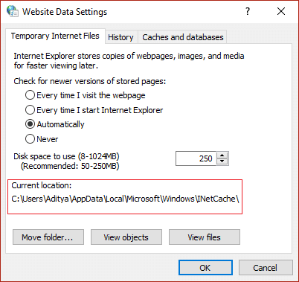Viewport: 299px width, 282px height.
Task: Close the Website Data Settings dialog
Action: (x=281, y=11)
